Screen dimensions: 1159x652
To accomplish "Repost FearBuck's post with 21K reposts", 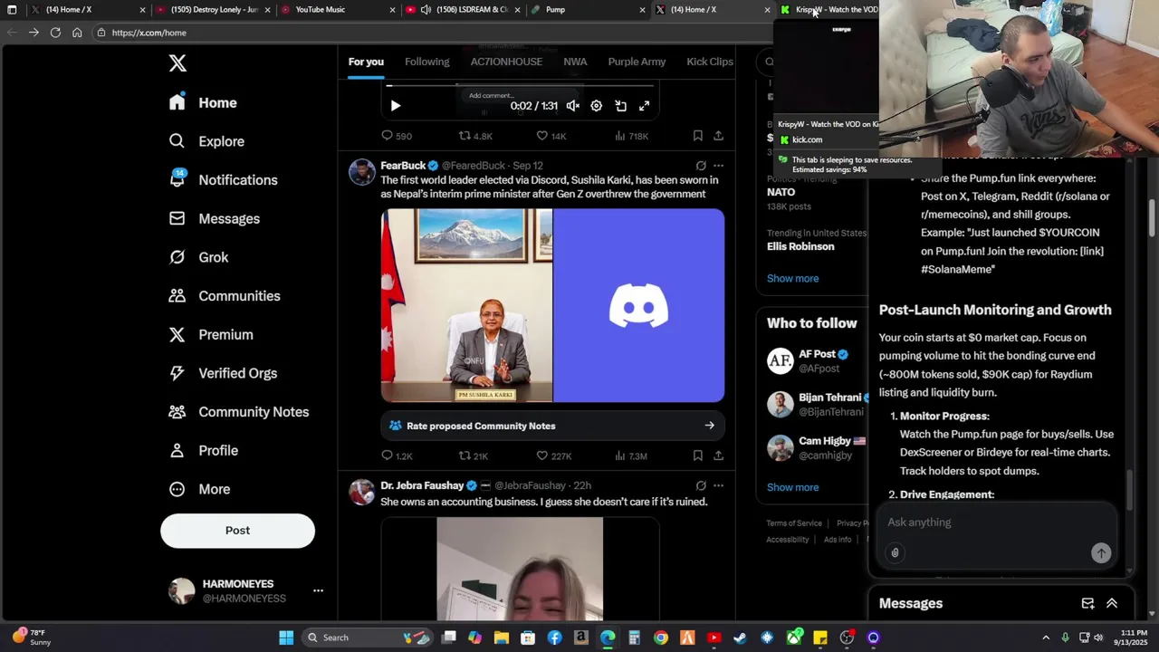I will pos(474,455).
